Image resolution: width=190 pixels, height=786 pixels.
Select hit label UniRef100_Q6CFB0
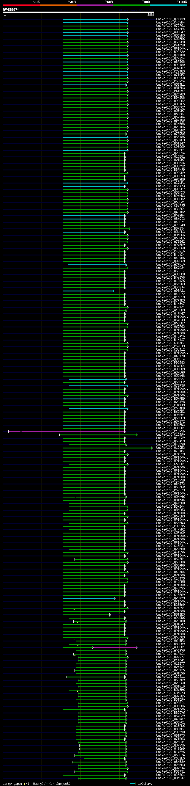pos(170,562)
